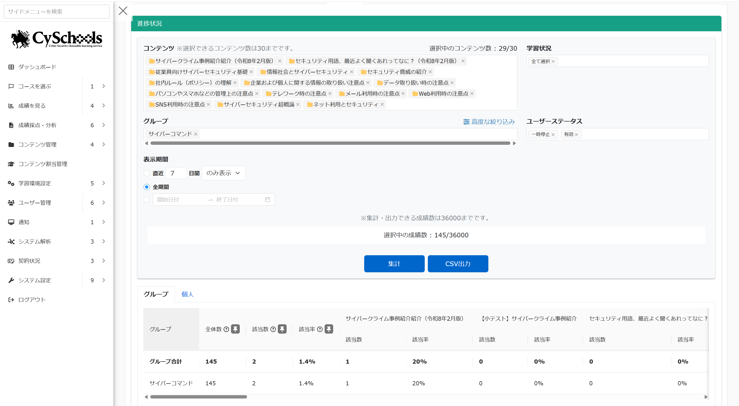Open 高度な絞り込み link
Screen dimensions: 739x406
(x=493, y=122)
